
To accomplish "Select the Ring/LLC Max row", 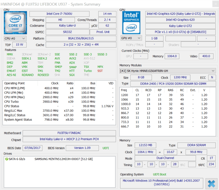I will pos(59,111).
